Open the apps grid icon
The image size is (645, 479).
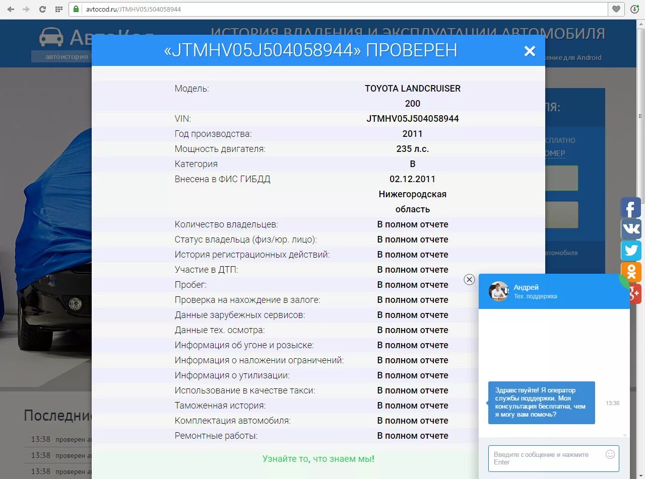58,9
